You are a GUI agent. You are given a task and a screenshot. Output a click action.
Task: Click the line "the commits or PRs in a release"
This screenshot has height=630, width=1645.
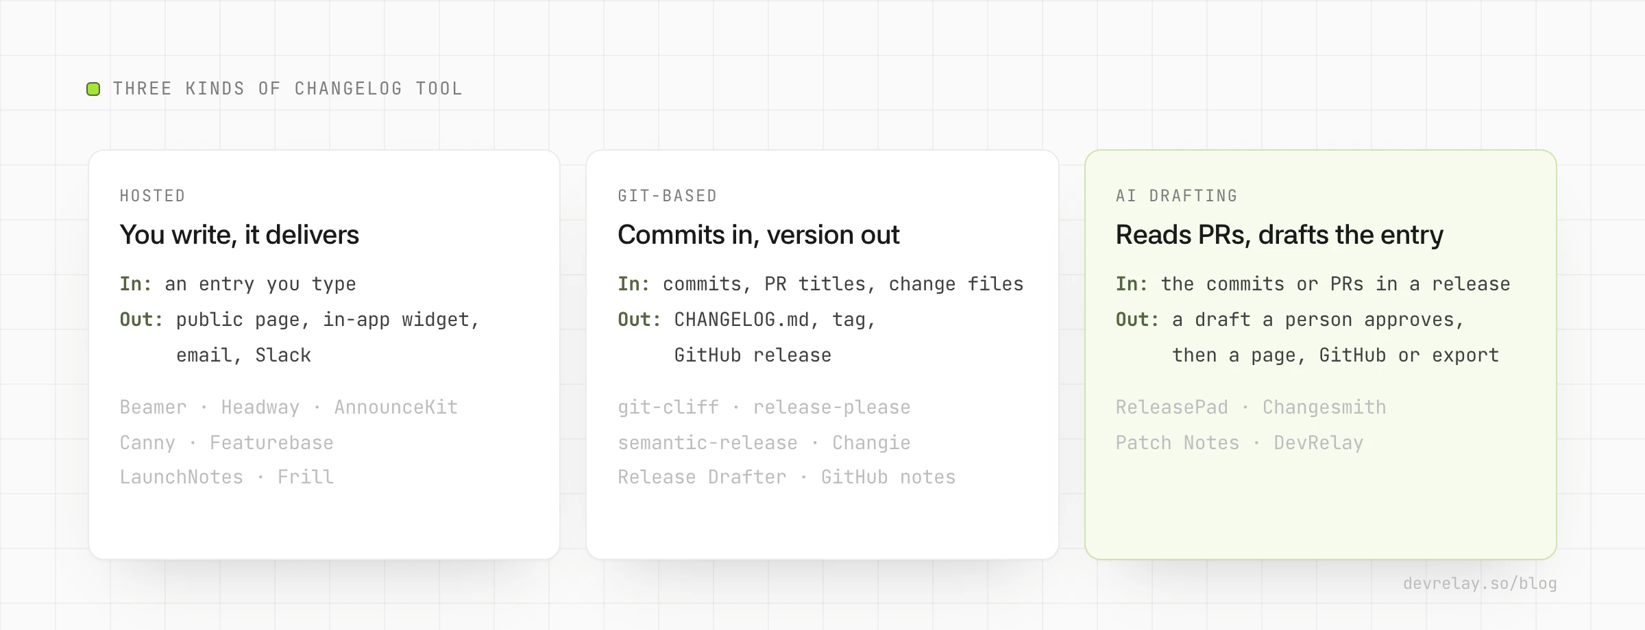click(1335, 284)
